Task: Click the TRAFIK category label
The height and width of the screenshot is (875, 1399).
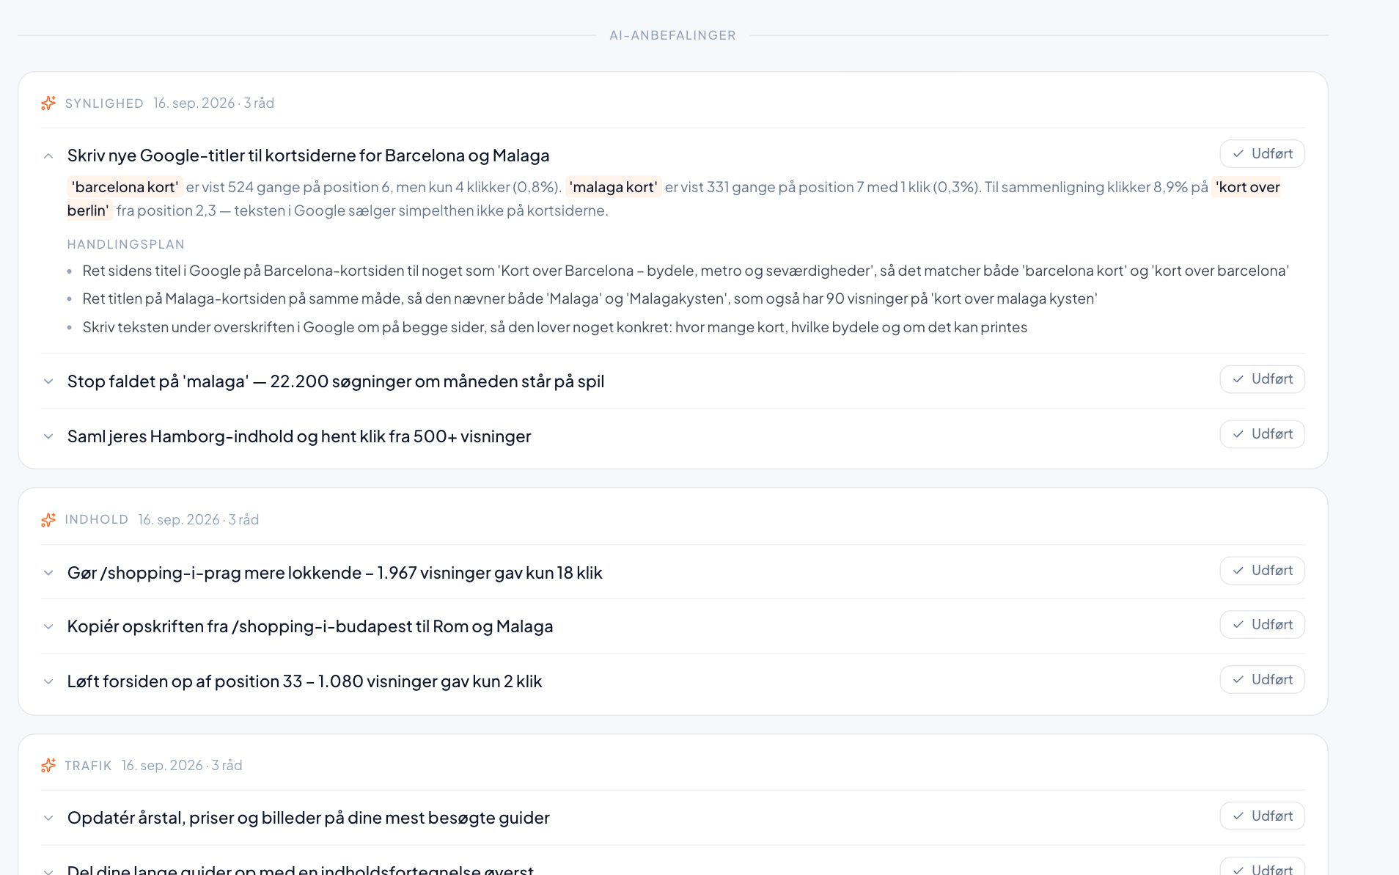Action: [88, 766]
